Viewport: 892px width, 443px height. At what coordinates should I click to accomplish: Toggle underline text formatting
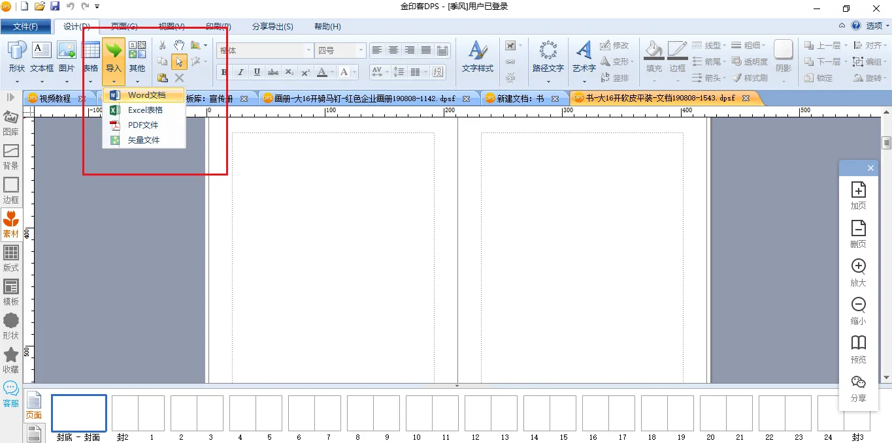pyautogui.click(x=257, y=72)
